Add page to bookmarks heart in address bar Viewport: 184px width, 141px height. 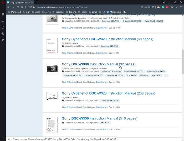(153, 7)
